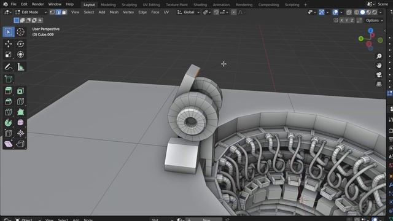Click the Blender logo menu icon

[x=6, y=4]
